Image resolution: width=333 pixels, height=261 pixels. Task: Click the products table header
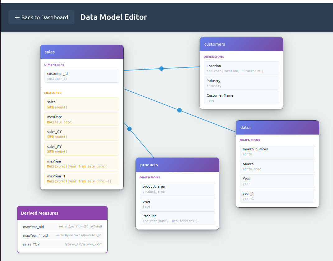coord(177,165)
